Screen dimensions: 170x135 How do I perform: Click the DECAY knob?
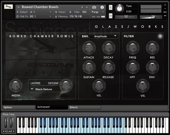click(109, 48)
